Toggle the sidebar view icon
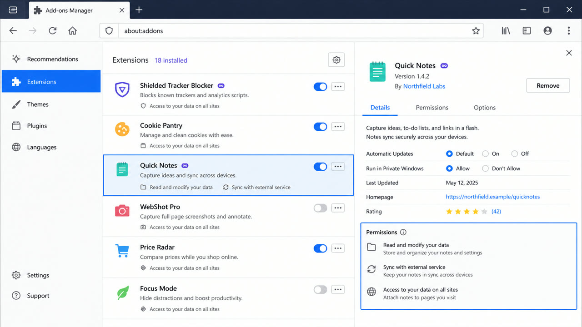 pos(527,31)
